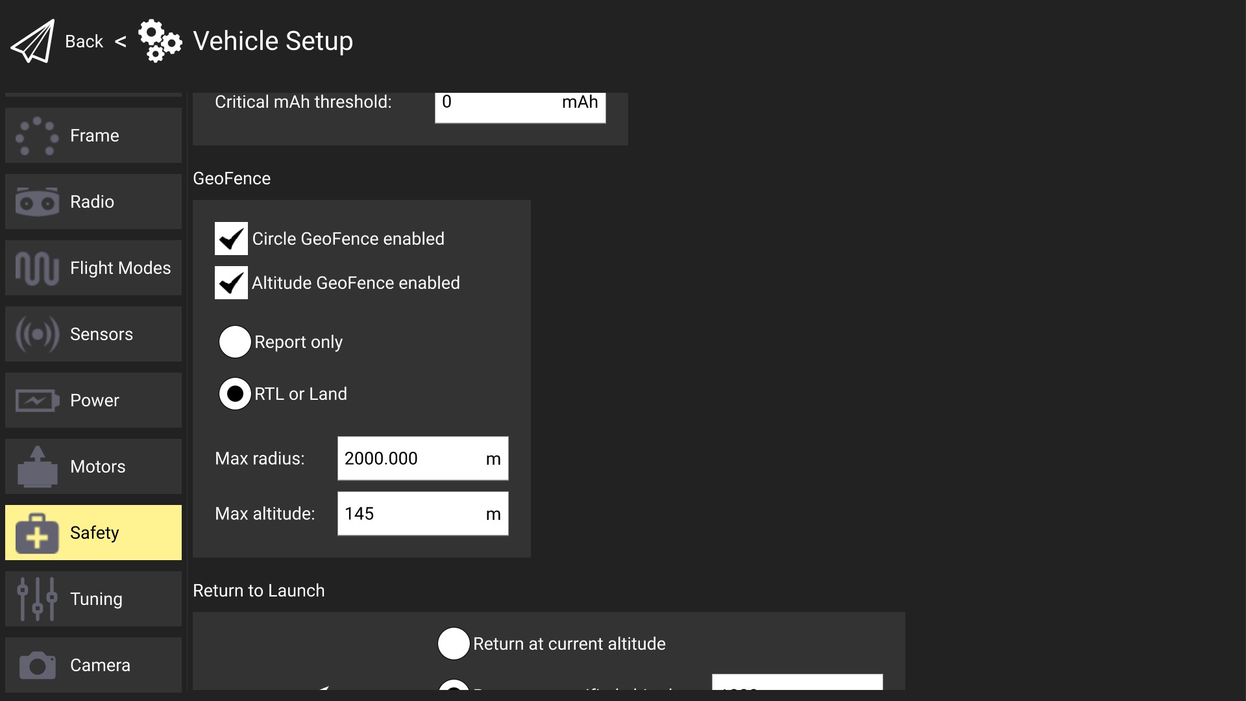
Task: Click the Tuning sliders icon
Action: click(x=37, y=599)
